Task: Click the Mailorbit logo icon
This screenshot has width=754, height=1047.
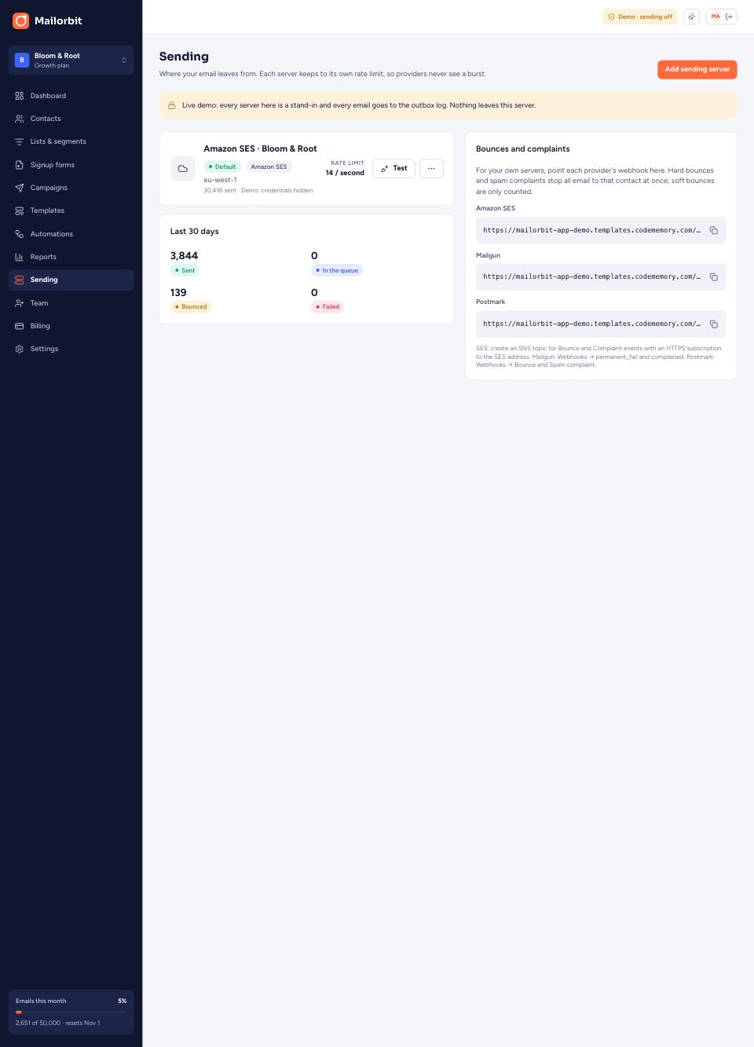Action: click(20, 20)
